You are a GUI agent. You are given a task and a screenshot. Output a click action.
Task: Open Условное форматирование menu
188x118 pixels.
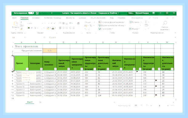pos(112,22)
